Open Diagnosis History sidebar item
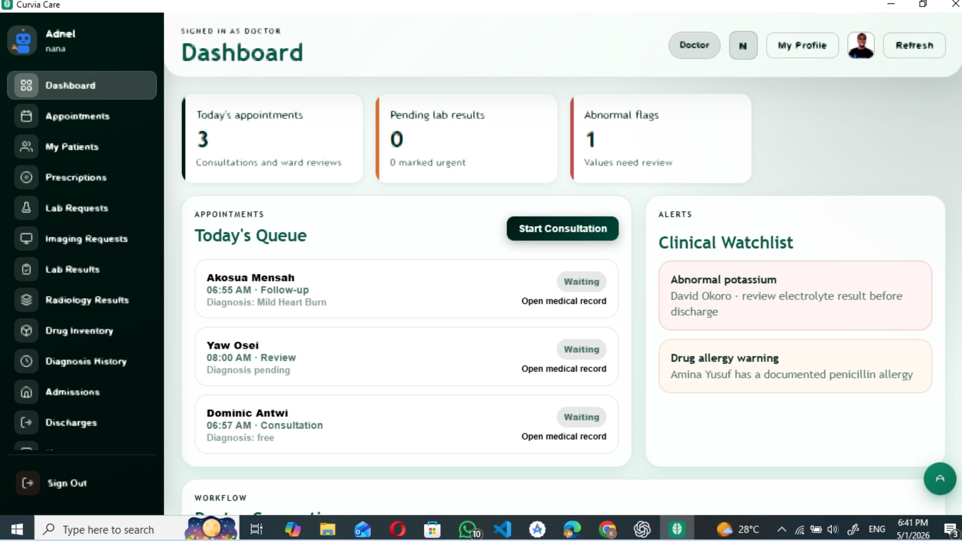 point(82,361)
